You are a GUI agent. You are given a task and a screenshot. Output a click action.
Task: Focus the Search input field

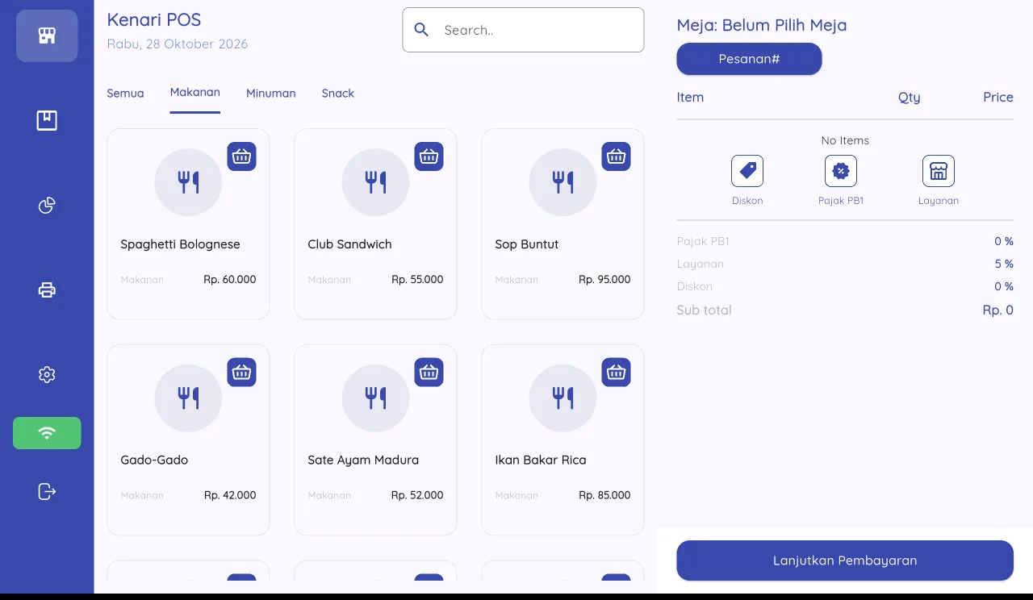[523, 30]
